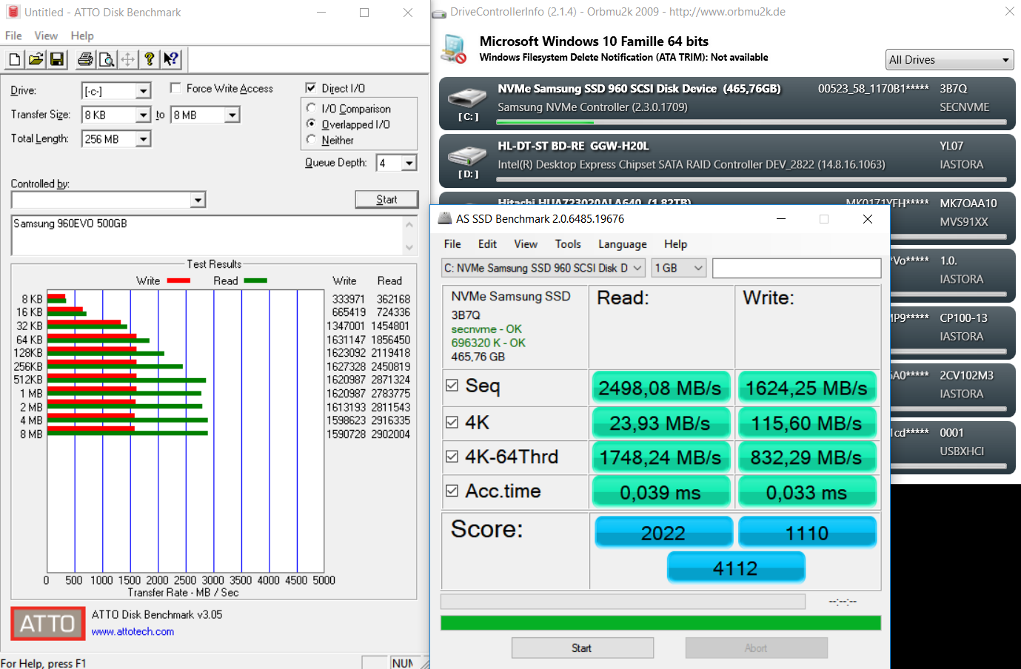Screen dimensions: 1021x669
Task: Click AS SSD Start button
Action: point(582,648)
